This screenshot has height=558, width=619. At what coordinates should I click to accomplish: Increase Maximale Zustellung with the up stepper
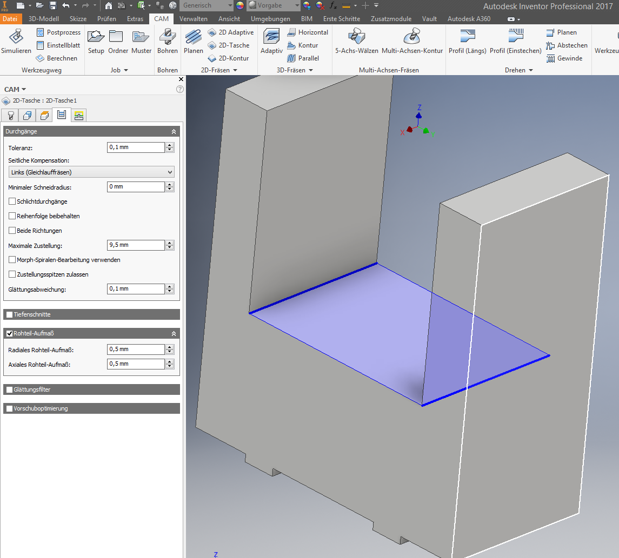point(170,243)
